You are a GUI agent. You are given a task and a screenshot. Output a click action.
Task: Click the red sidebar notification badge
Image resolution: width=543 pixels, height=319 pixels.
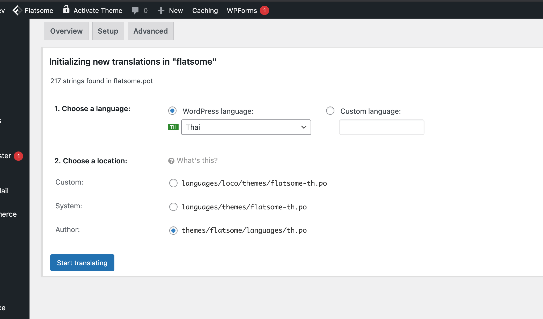tap(18, 156)
